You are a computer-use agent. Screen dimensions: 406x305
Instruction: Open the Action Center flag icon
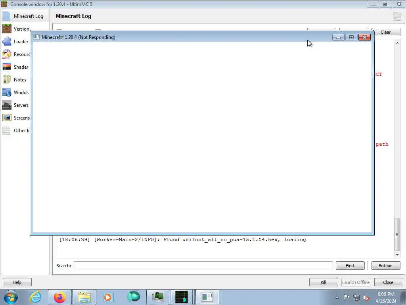point(347,297)
